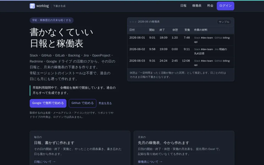
Task: Click the 毎日の card label
Action: [38, 137]
